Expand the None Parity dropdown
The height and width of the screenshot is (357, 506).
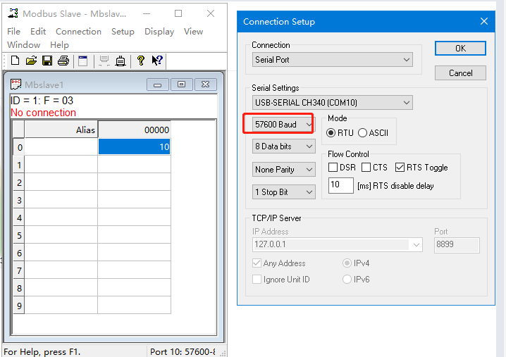click(x=283, y=170)
